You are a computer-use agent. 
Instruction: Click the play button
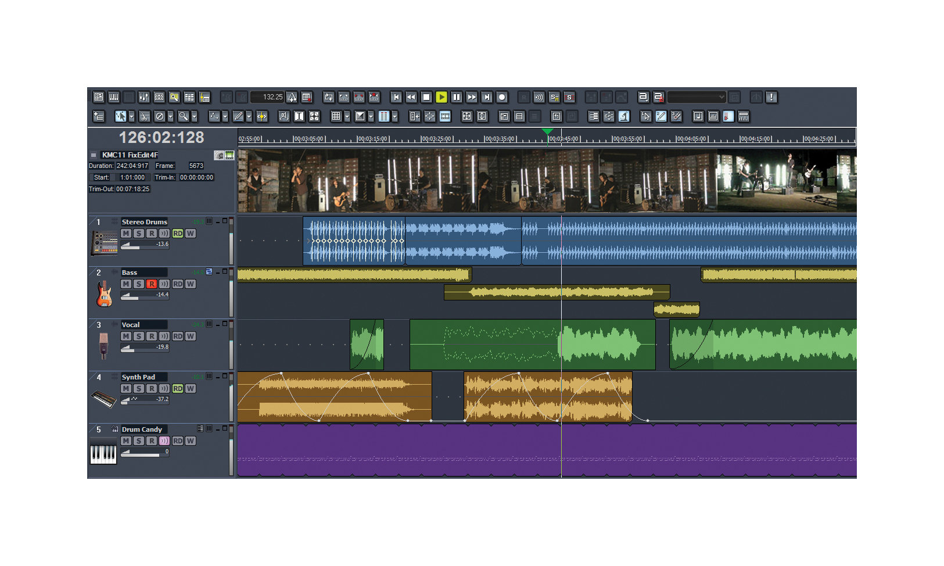442,97
